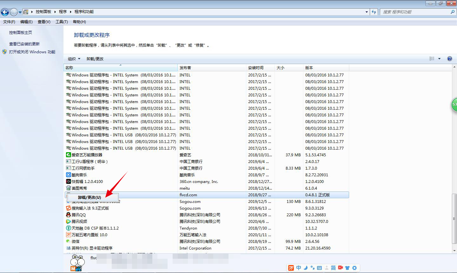457x273 pixels.
Task: Open the 工具(T) menu
Action: click(x=62, y=22)
